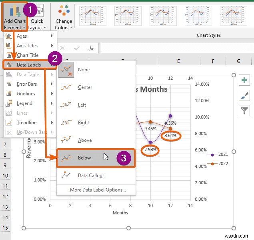This screenshot has height=240, width=254.
Task: Select the Months axis title
Action: [x=120, y=213]
